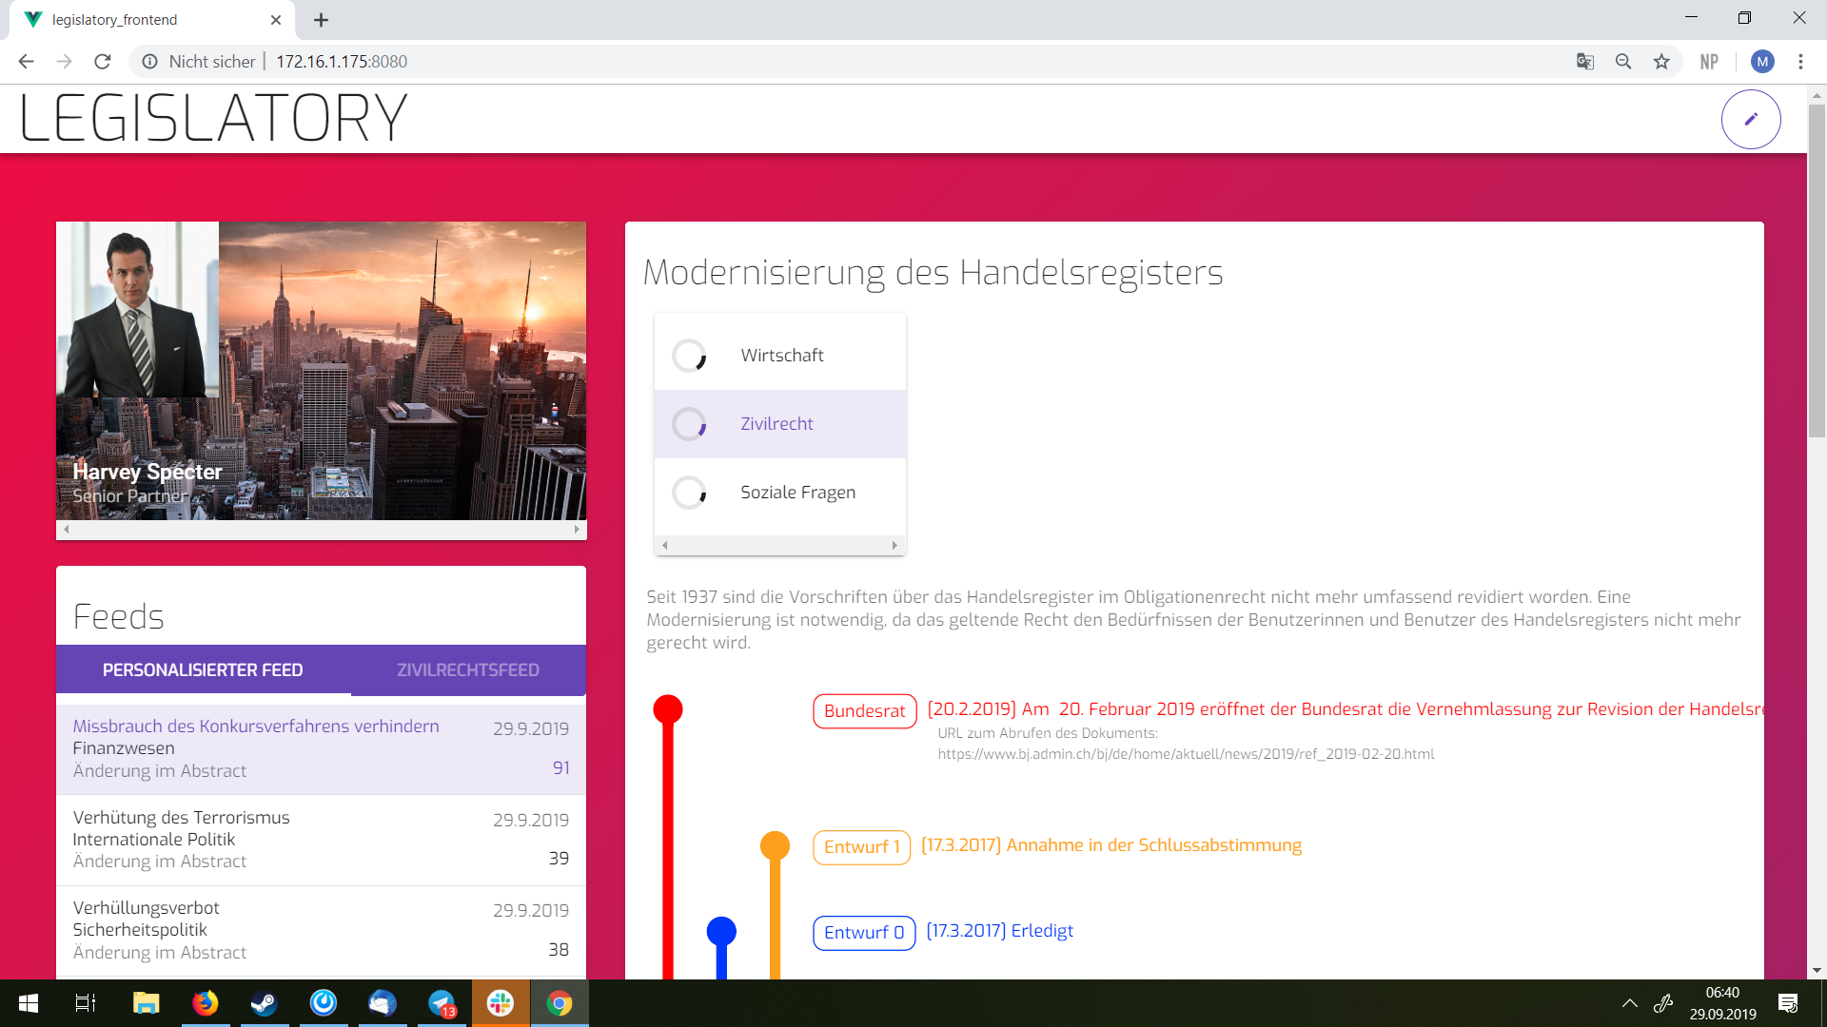1827x1027 pixels.
Task: Click the Soziale Fragen progress circle icon
Action: [x=689, y=493]
